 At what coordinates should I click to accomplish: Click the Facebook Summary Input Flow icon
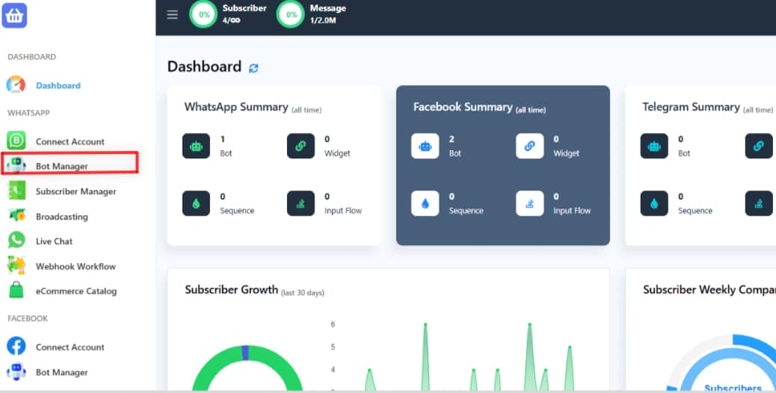529,203
